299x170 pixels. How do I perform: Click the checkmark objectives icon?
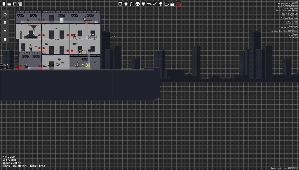(155, 4)
